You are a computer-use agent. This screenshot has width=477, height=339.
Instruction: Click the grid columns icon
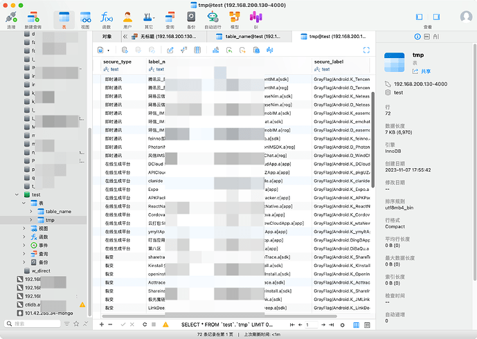pos(197,51)
